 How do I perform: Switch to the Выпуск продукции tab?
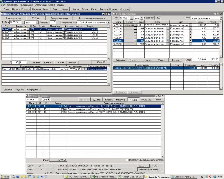(59, 18)
